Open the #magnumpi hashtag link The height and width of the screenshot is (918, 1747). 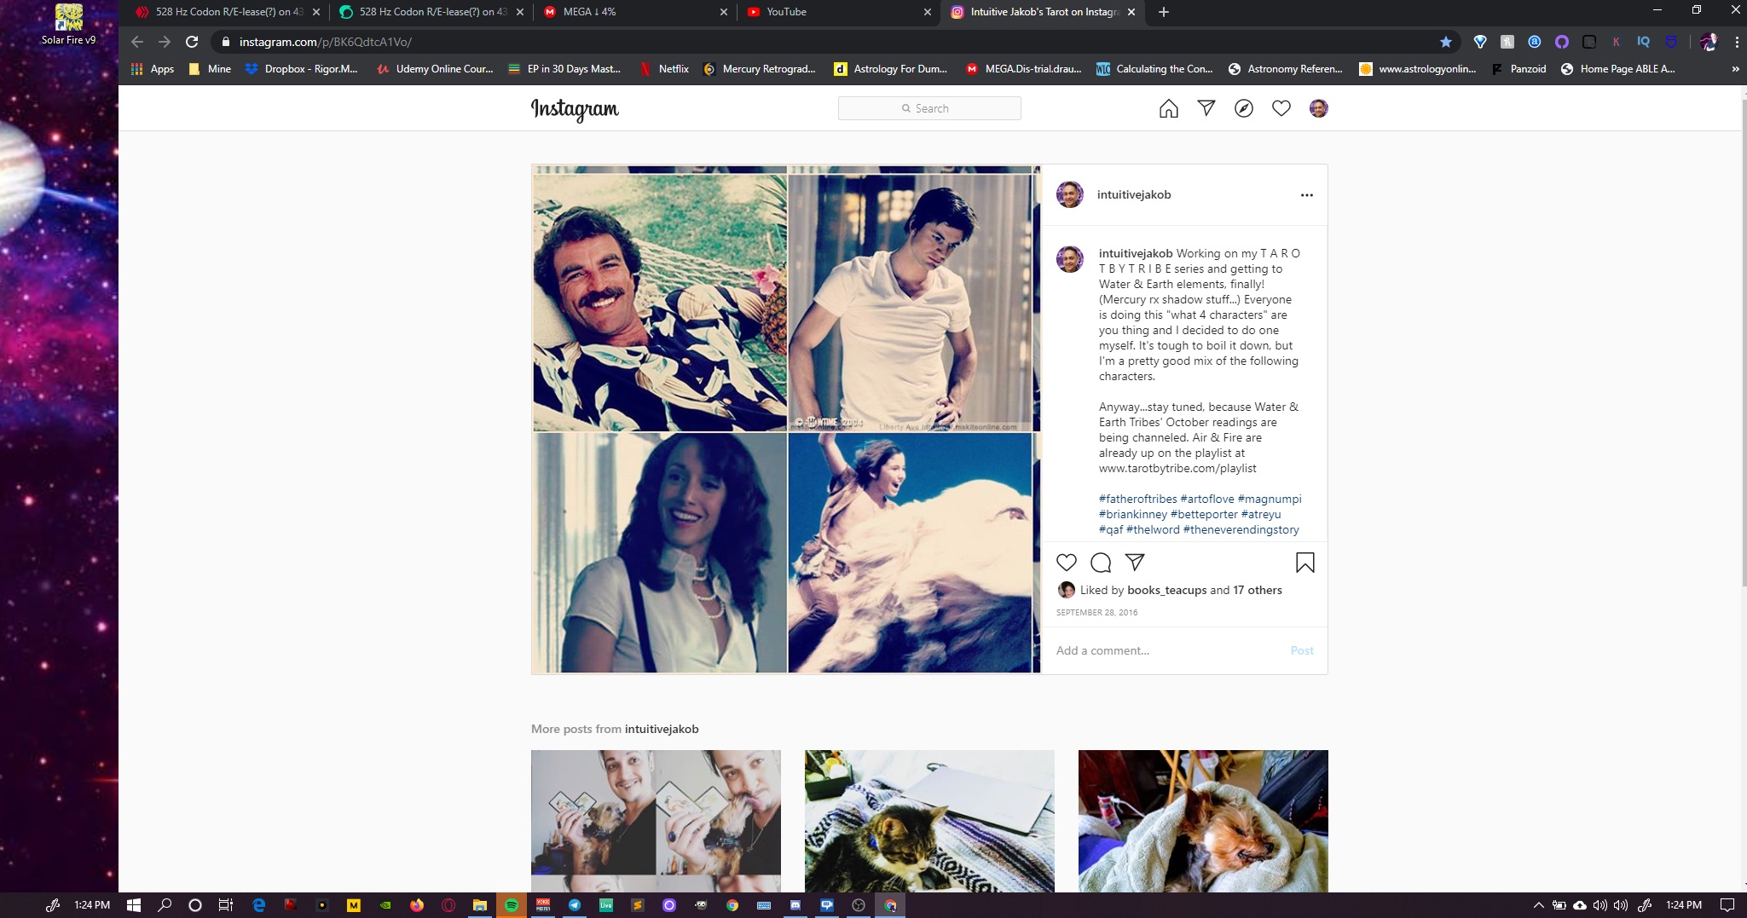[1269, 499]
